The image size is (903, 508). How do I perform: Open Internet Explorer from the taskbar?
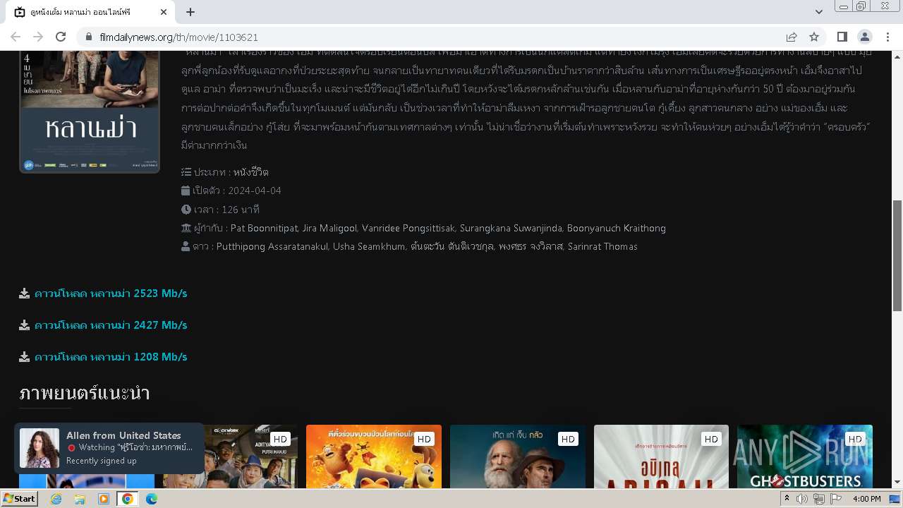[x=56, y=499]
